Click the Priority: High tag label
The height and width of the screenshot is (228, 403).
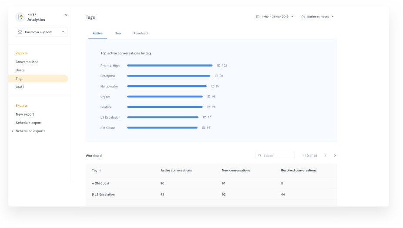(110, 66)
